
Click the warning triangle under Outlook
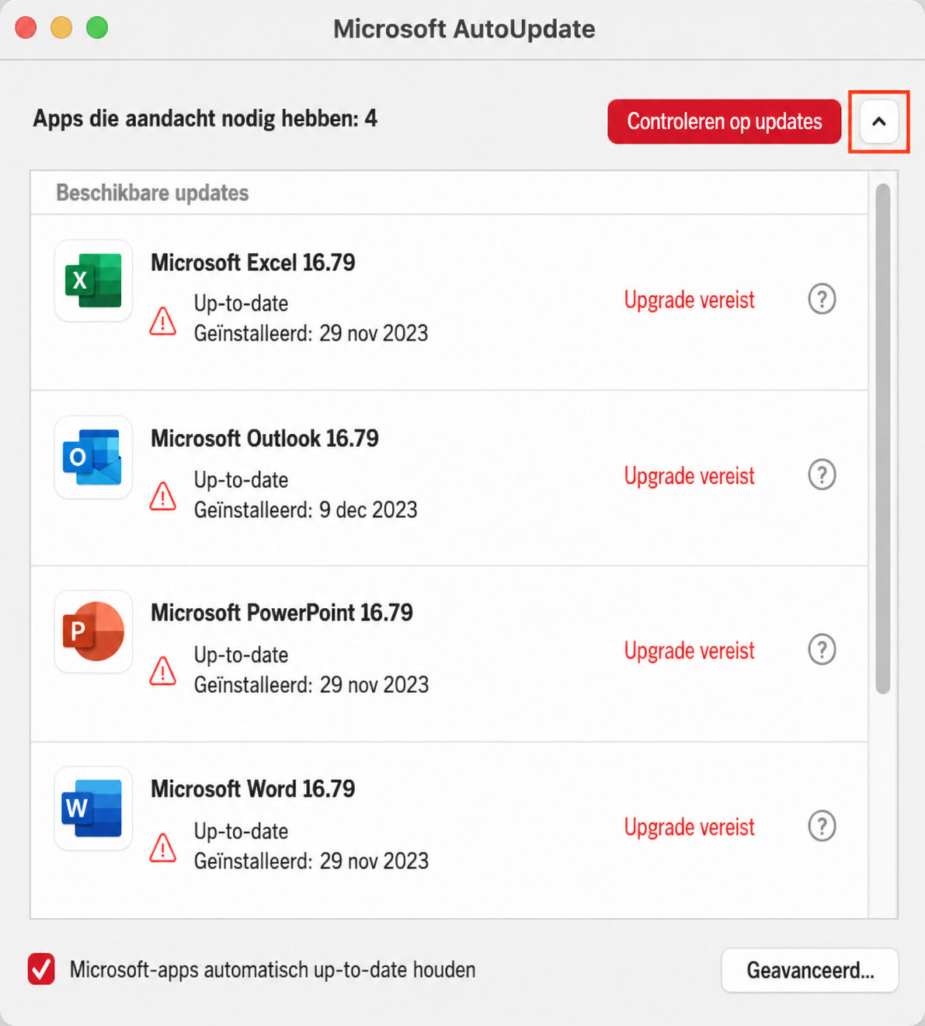point(162,496)
